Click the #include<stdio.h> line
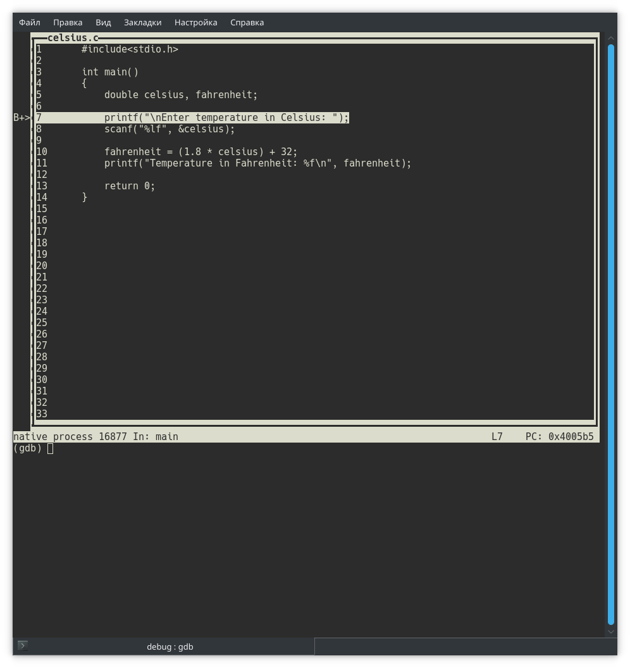Image resolution: width=630 pixels, height=668 pixels. tap(130, 49)
